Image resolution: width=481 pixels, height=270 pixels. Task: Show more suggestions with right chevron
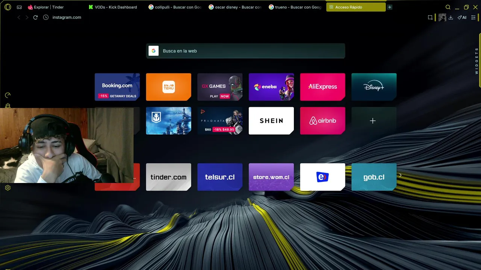point(401,175)
